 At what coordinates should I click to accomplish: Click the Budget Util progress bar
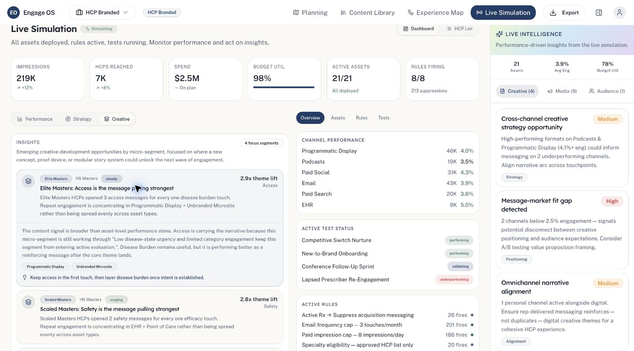(284, 87)
